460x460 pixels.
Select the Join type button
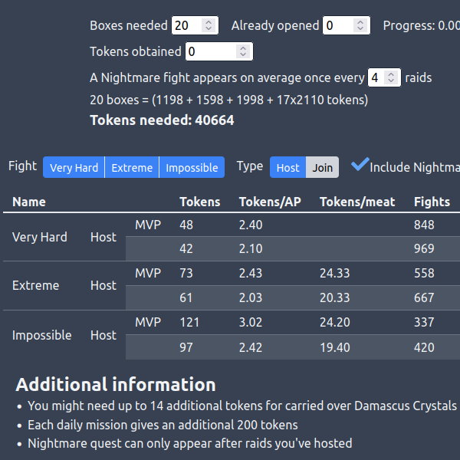[323, 167]
